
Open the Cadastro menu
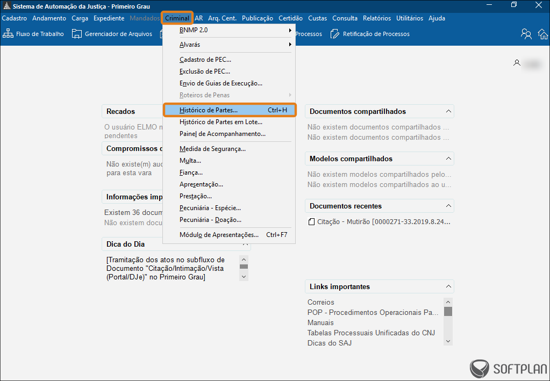click(15, 18)
